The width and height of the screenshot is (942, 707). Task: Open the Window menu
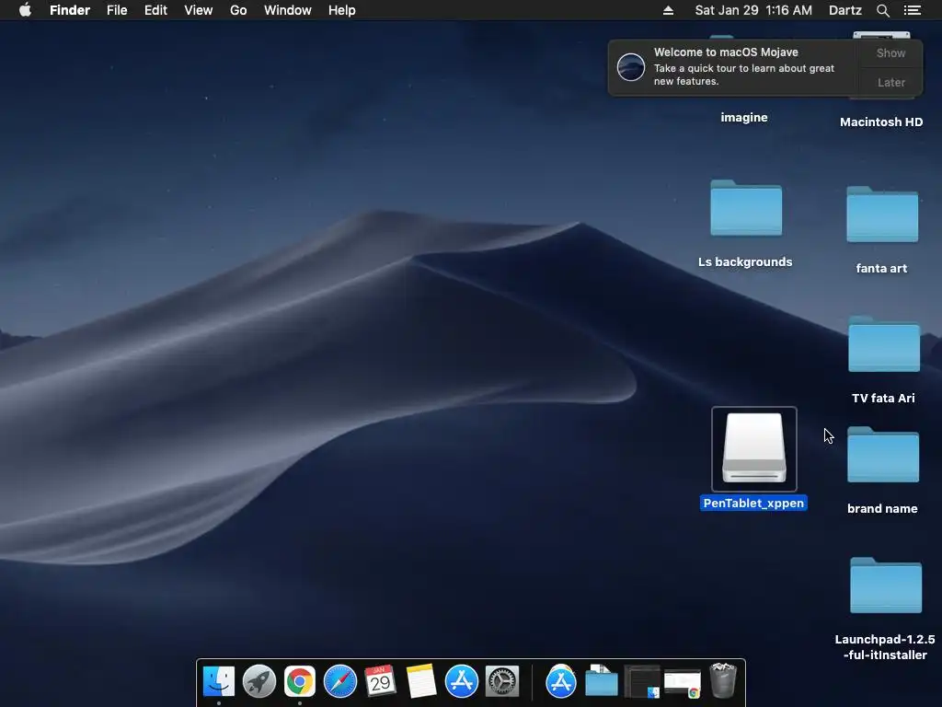click(x=287, y=10)
